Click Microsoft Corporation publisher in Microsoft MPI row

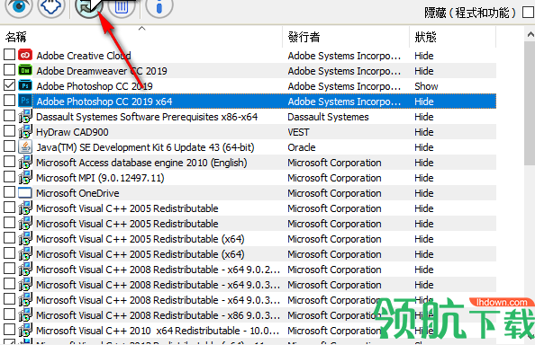click(x=334, y=178)
